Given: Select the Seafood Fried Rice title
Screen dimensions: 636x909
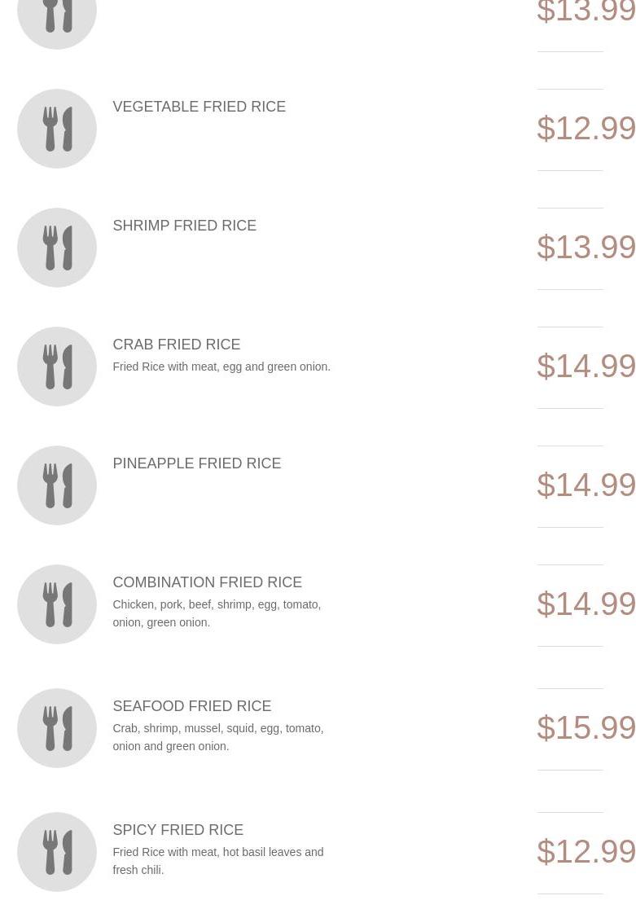Looking at the screenshot, I should point(191,706).
